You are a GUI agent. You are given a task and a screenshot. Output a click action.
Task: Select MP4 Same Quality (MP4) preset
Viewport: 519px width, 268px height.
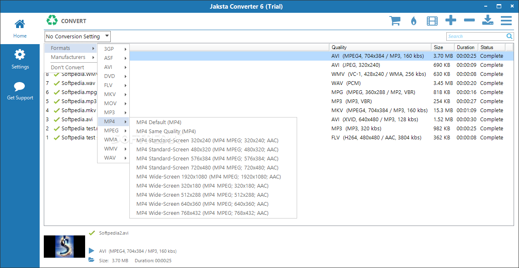pos(213,132)
